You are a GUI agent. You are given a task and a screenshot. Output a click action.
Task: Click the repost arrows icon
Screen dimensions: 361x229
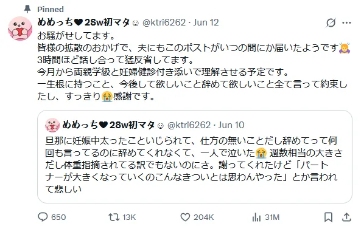[114, 217]
